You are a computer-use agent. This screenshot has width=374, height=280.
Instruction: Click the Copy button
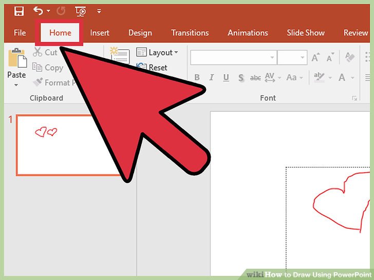48,67
